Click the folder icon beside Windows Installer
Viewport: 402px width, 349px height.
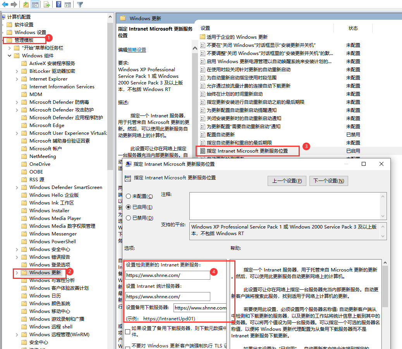click(x=24, y=211)
